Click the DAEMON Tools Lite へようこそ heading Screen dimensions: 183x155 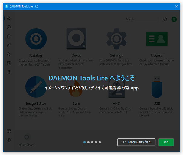click(x=91, y=78)
